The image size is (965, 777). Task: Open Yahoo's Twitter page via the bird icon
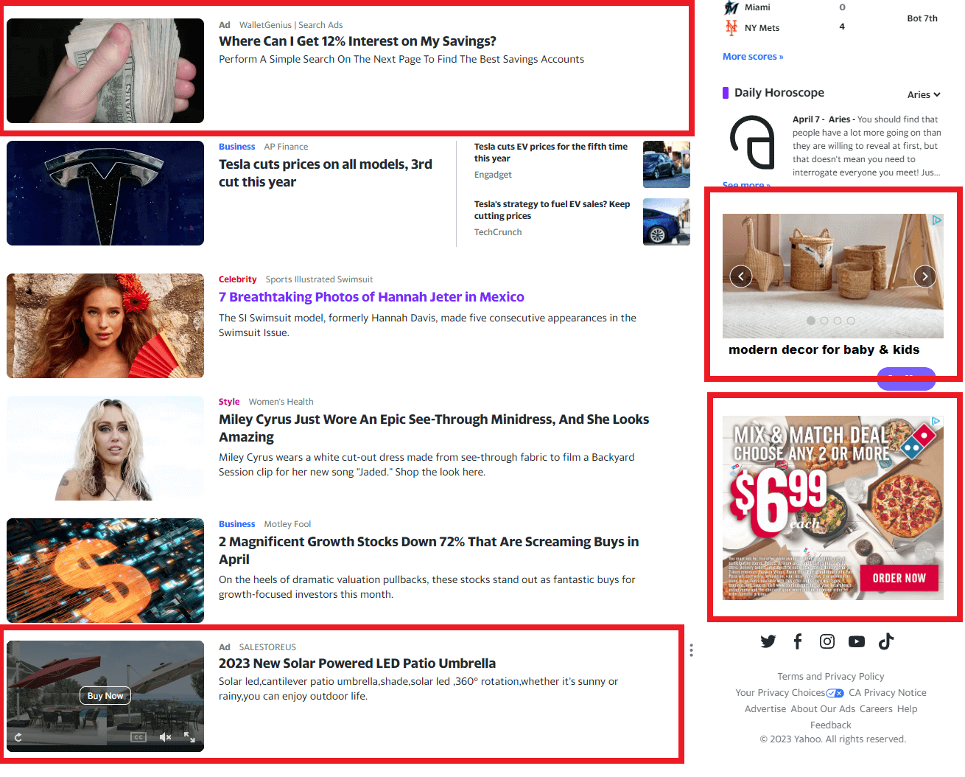tap(768, 641)
